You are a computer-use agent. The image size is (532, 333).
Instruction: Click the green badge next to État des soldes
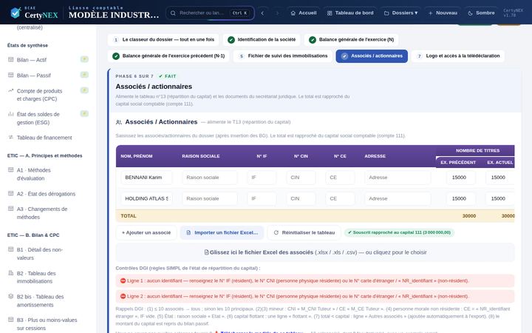click(84, 114)
